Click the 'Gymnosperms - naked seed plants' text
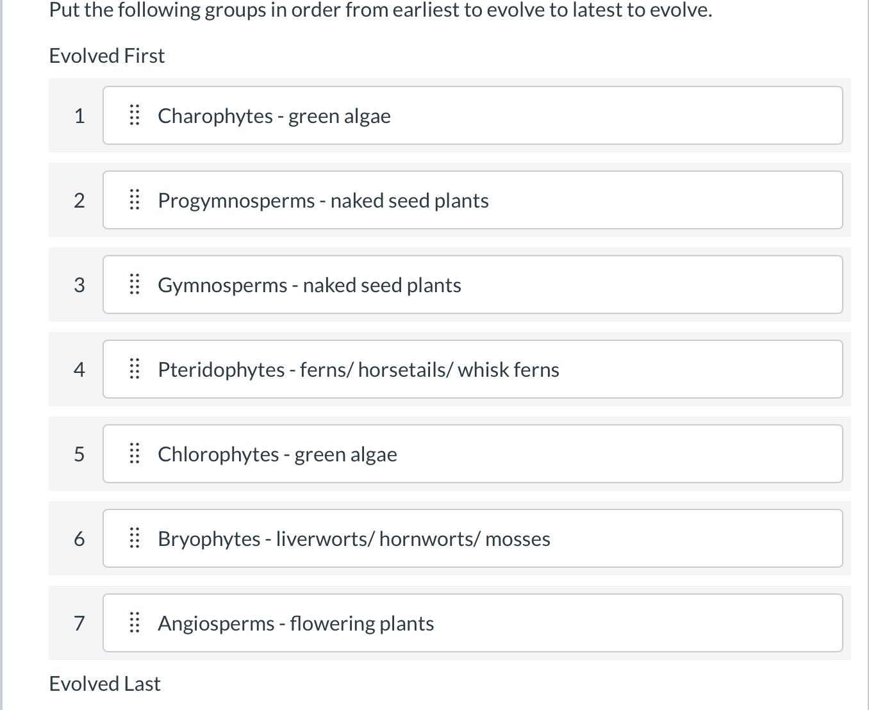Viewport: 869px width, 710px height. [310, 285]
